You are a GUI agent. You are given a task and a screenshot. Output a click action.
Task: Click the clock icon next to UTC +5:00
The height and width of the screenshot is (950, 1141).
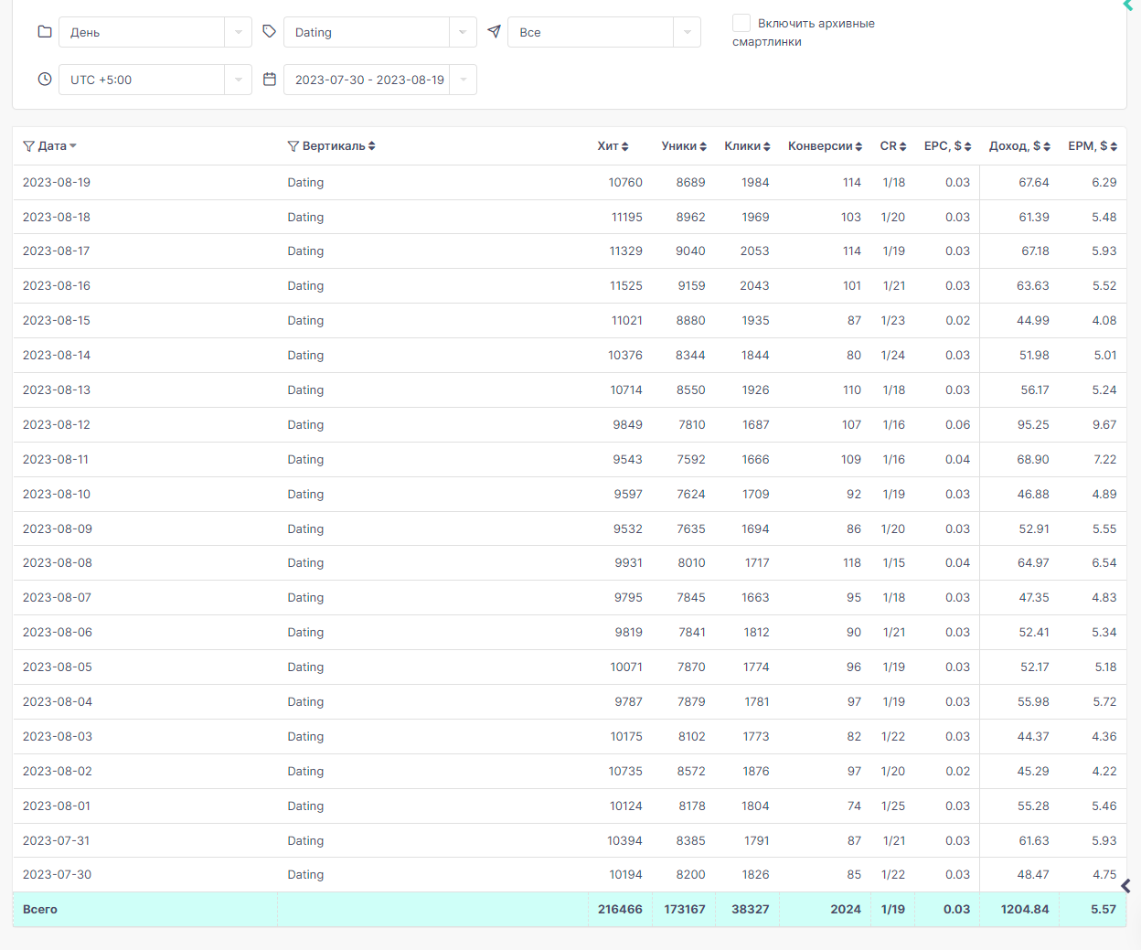pyautogui.click(x=45, y=80)
